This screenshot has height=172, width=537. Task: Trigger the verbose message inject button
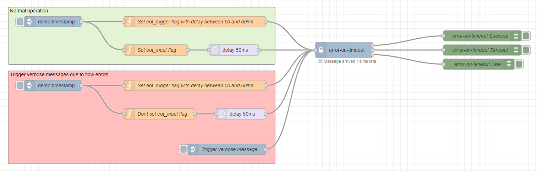183,149
